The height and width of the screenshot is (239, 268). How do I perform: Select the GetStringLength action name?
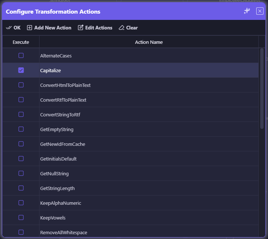58,189
